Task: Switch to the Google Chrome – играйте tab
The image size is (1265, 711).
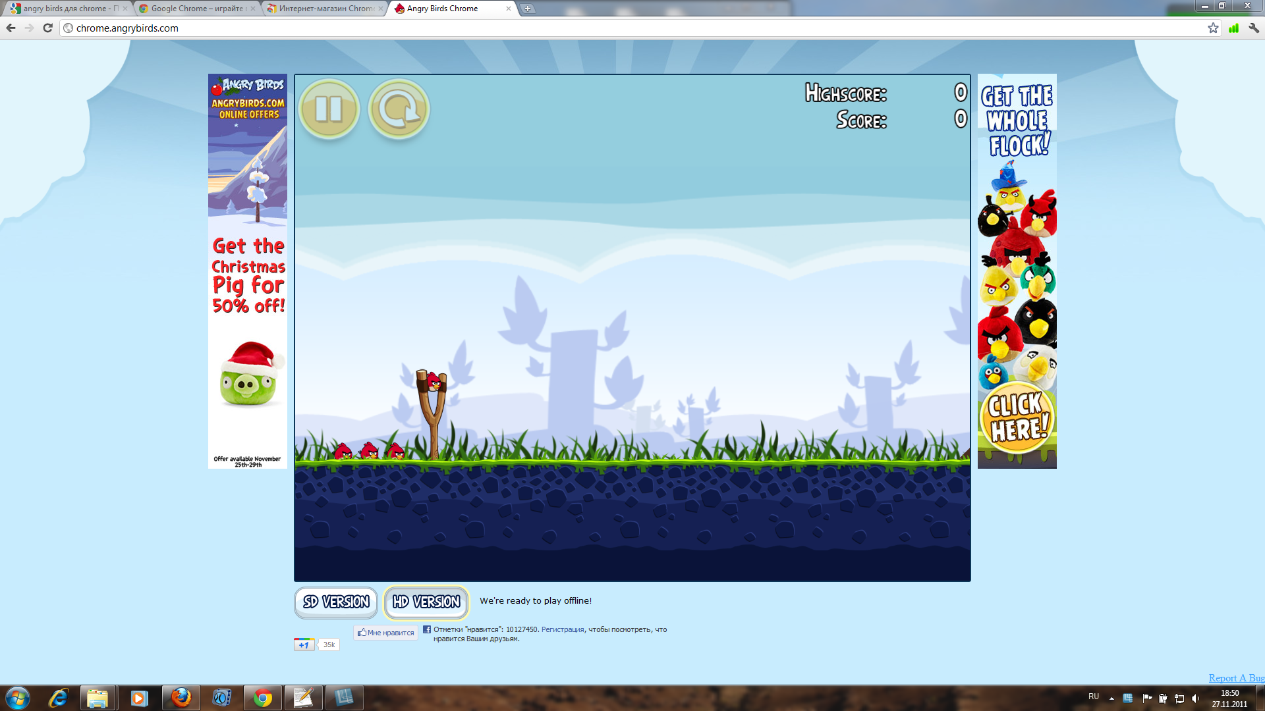Action: pyautogui.click(x=195, y=9)
